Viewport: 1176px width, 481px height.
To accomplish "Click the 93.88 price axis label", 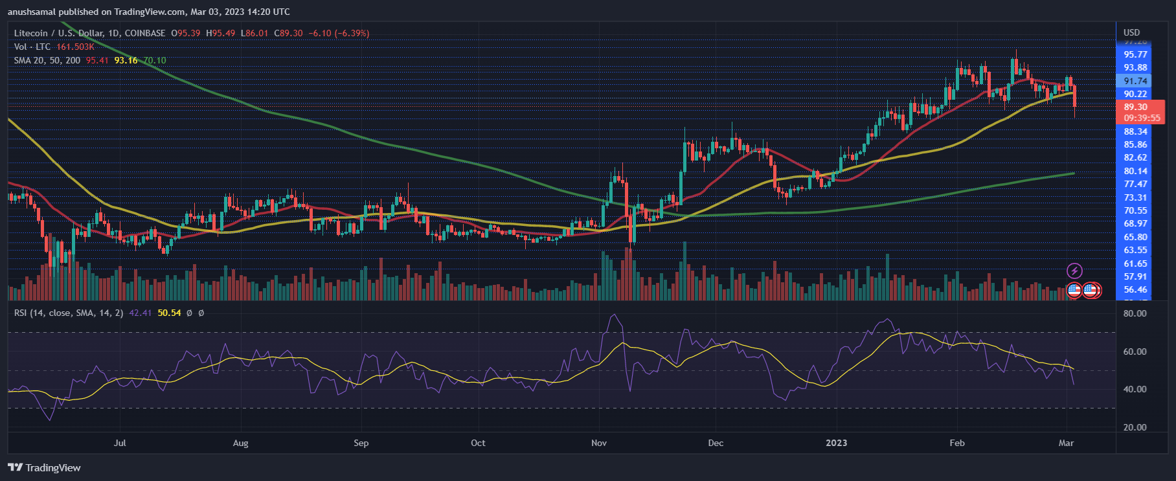I will click(1135, 67).
